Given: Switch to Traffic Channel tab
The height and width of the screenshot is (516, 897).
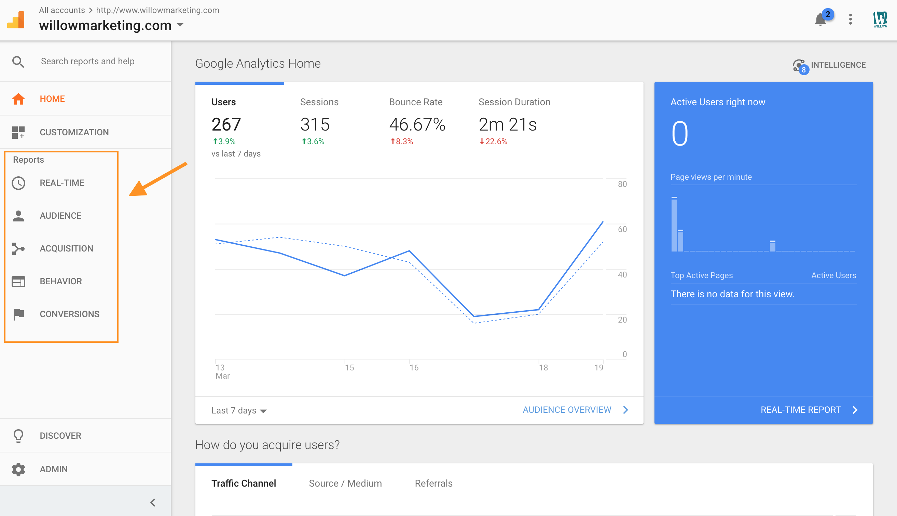Looking at the screenshot, I should click(x=244, y=484).
